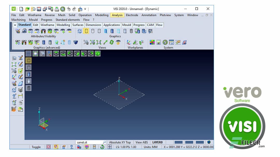This screenshot has height=157, width=280.
Task: Expand the Standard toolbar dropdown arrow
Action: [15, 25]
